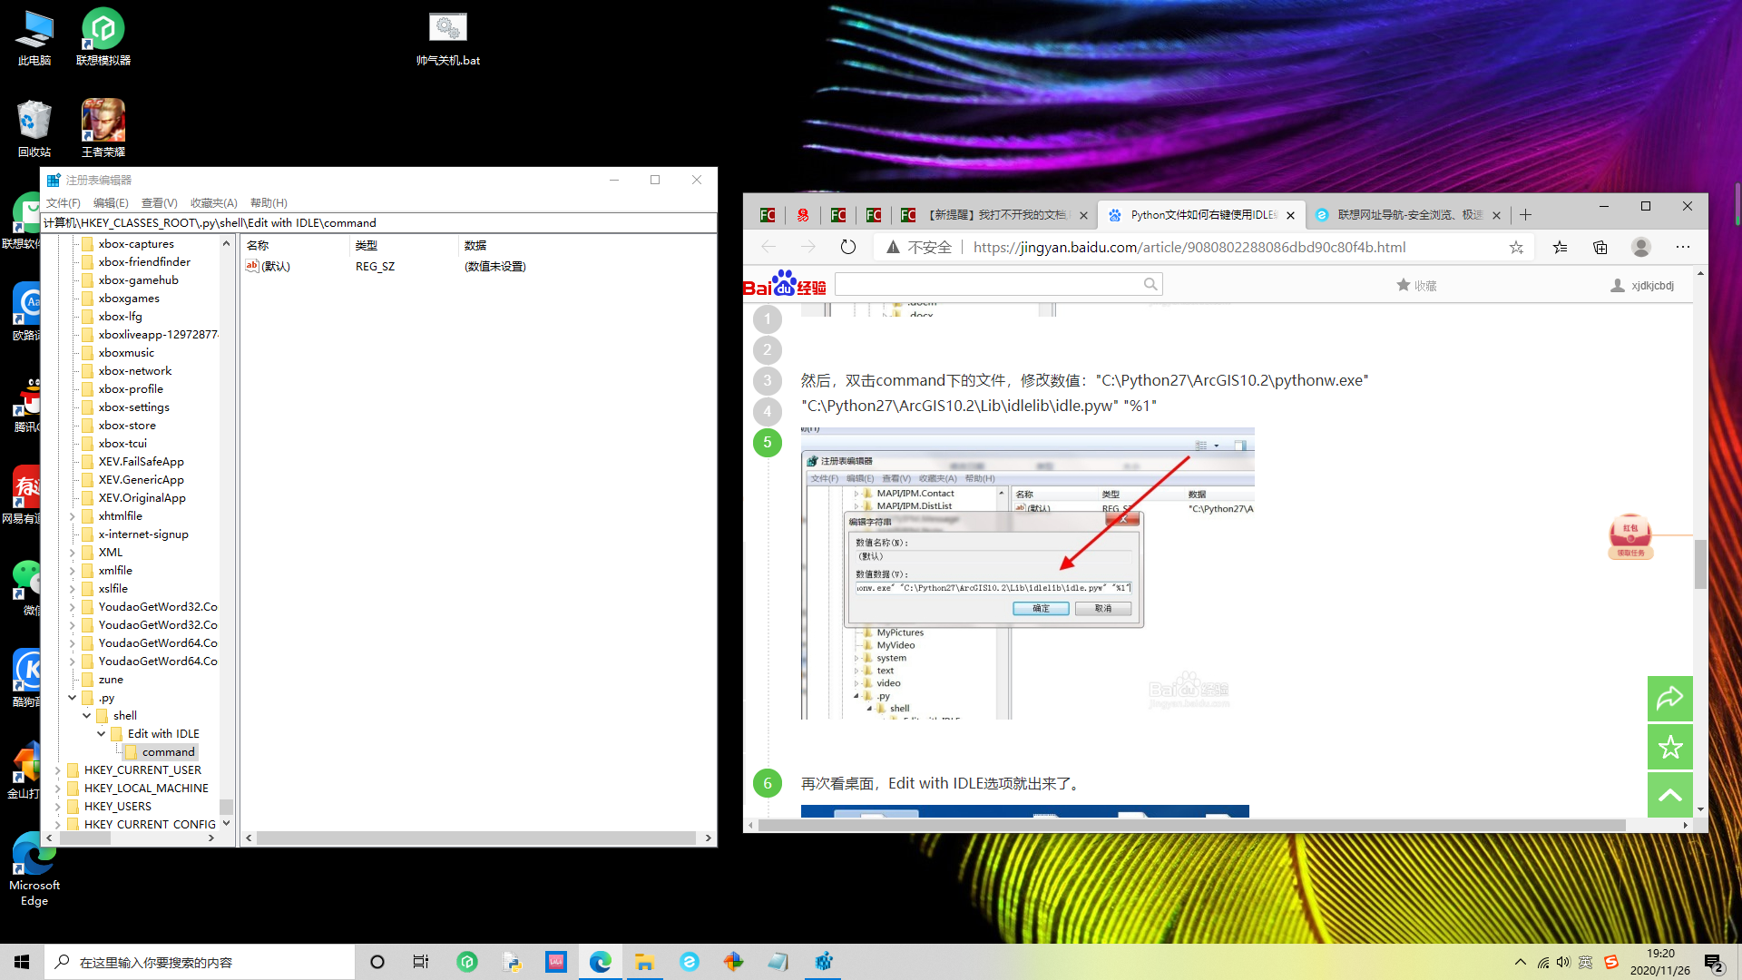Expand the XML tree node
Screen dimensions: 1742x980
[x=72, y=553]
